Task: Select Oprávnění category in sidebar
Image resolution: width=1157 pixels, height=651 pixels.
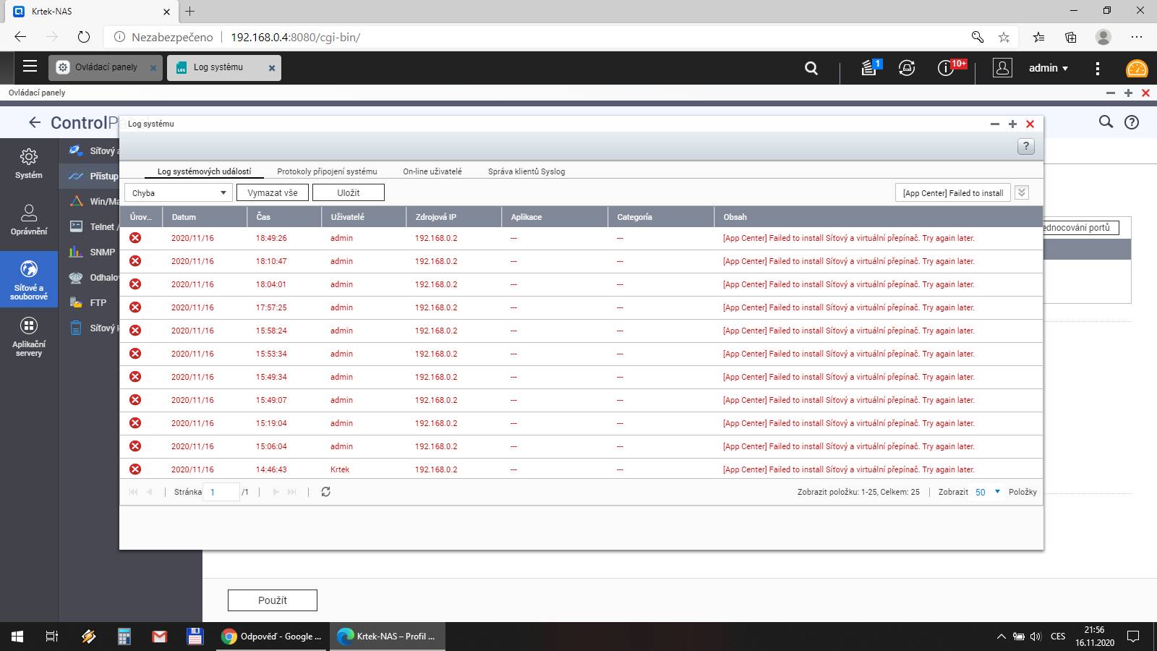Action: (29, 220)
